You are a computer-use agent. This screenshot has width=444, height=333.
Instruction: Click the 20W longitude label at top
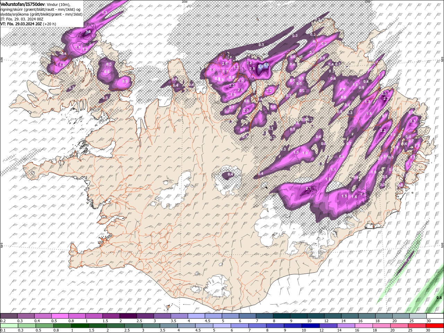click(x=185, y=2)
